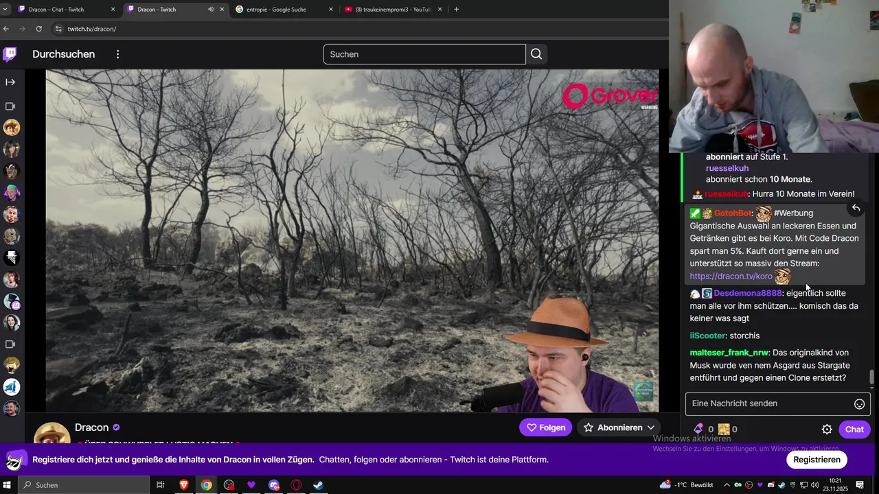The height and width of the screenshot is (494, 879).
Task: Click the browser back arrow
Action: click(x=6, y=29)
